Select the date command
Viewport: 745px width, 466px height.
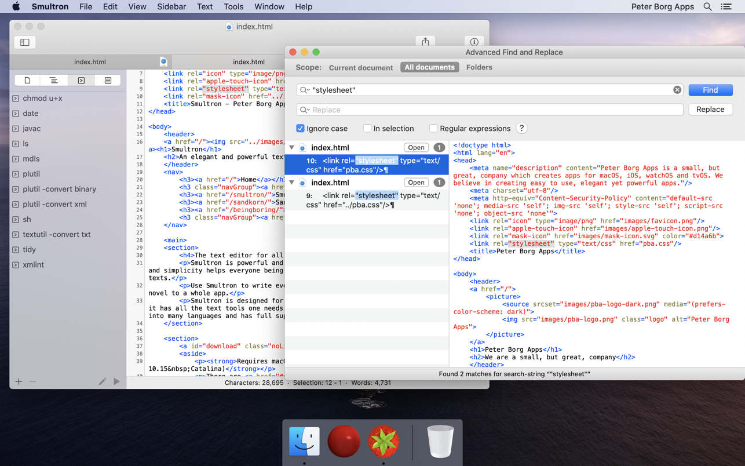point(30,114)
